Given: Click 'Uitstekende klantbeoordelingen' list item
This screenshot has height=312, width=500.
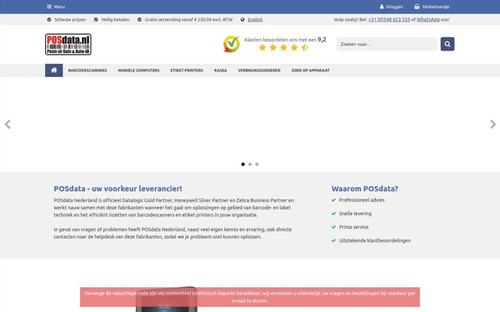Looking at the screenshot, I should (x=375, y=241).
